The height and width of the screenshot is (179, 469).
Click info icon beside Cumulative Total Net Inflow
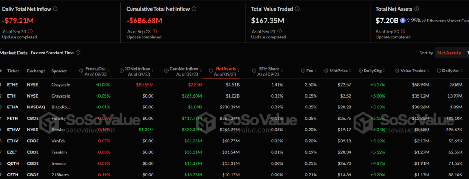[x=194, y=9]
